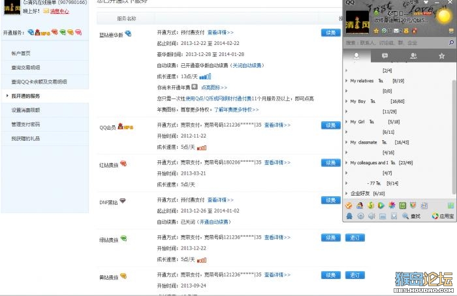This screenshot has width=457, height=296.
Task: Click the QQ profile avatar in QQ panel
Action: tap(357, 23)
